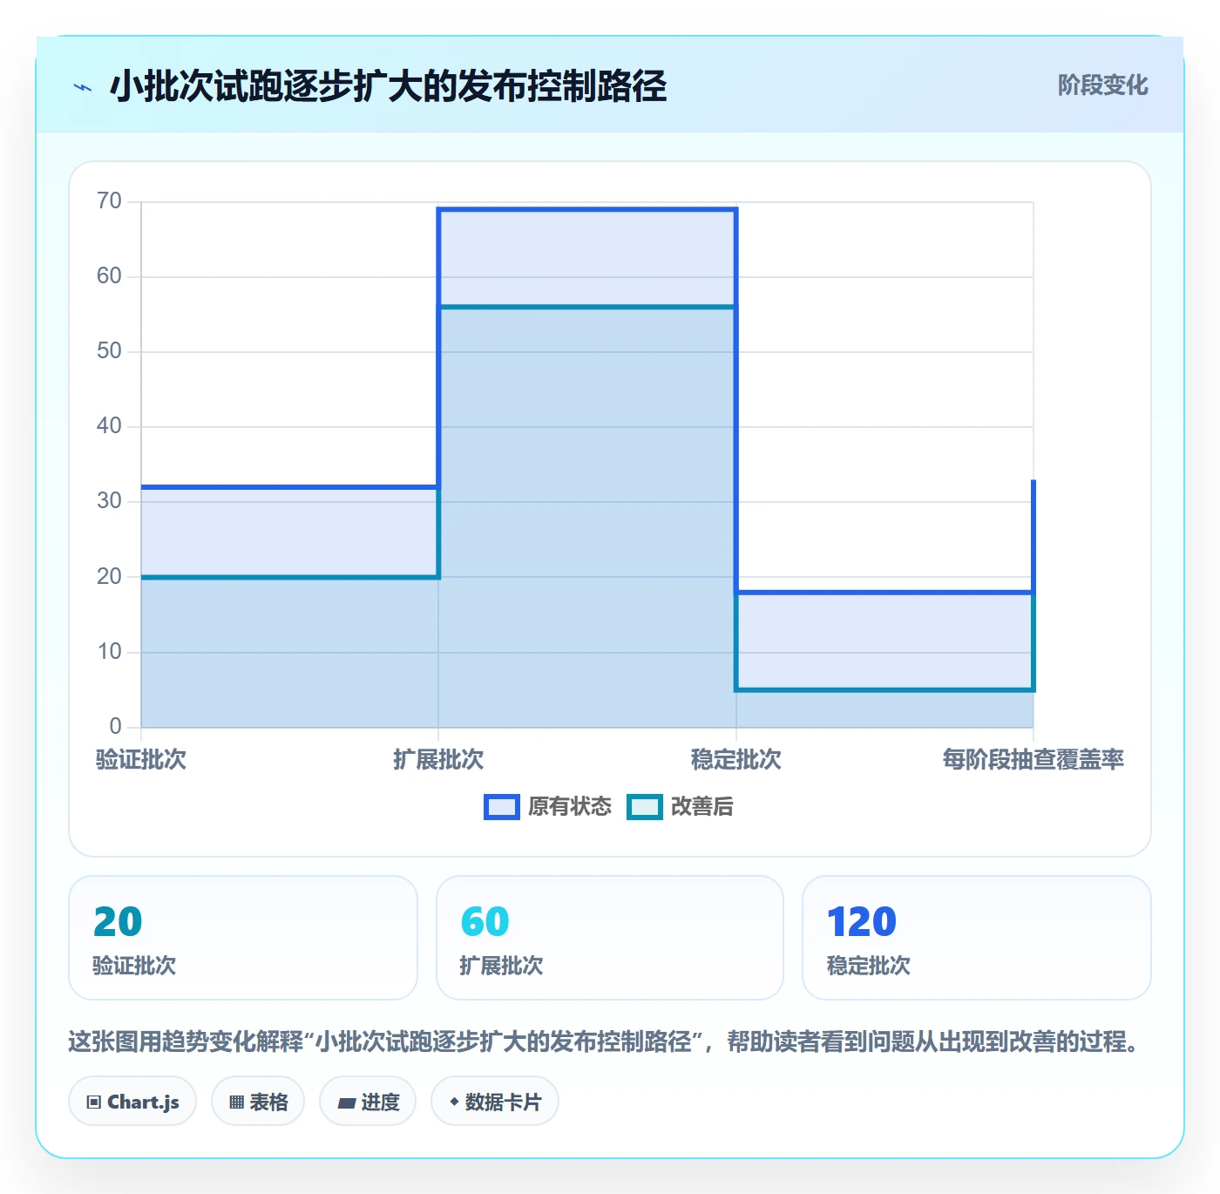Open the 20 验证批次 data card
The image size is (1220, 1194).
(243, 938)
